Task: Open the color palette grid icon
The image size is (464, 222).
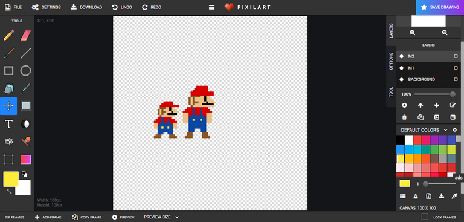Action: click(x=403, y=195)
